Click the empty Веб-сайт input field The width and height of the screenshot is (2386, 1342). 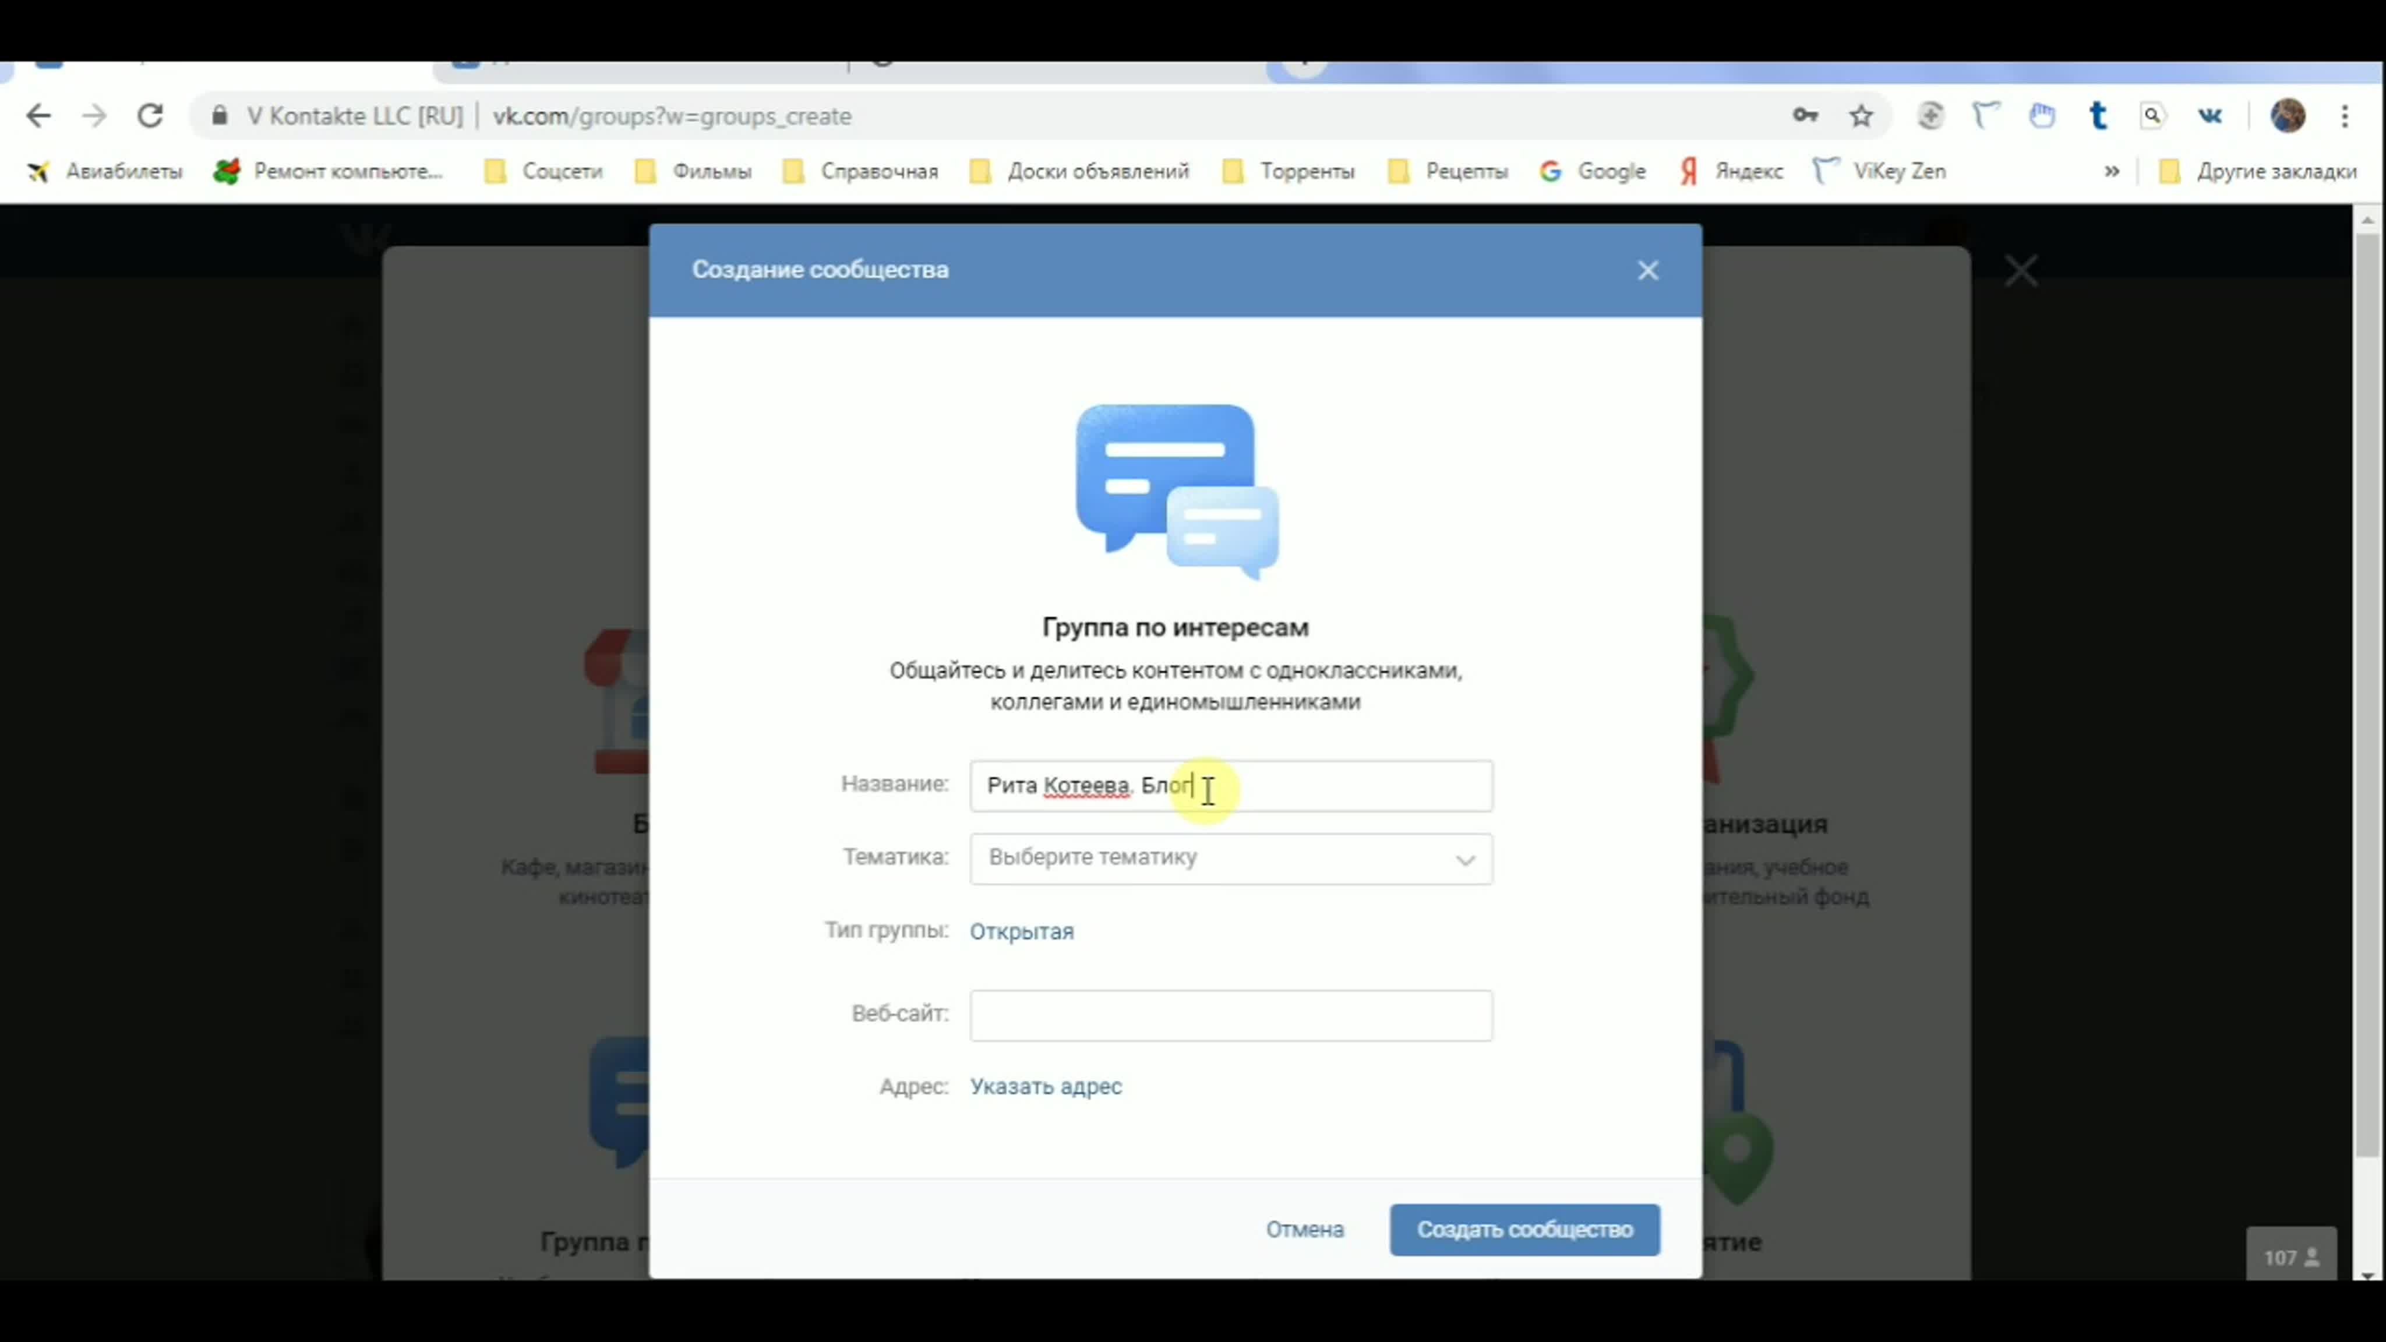click(x=1231, y=1015)
